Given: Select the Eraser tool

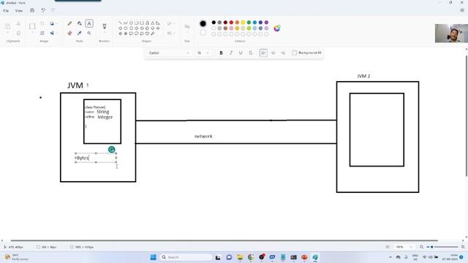Looking at the screenshot, I should click(x=69, y=33).
